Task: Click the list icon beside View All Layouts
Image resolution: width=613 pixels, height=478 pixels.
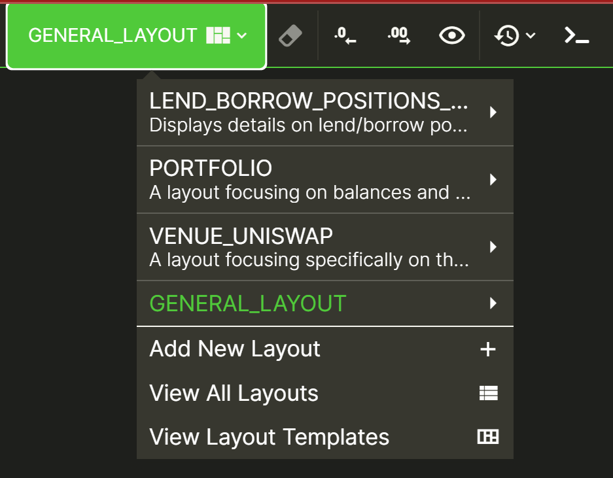Action: (489, 393)
